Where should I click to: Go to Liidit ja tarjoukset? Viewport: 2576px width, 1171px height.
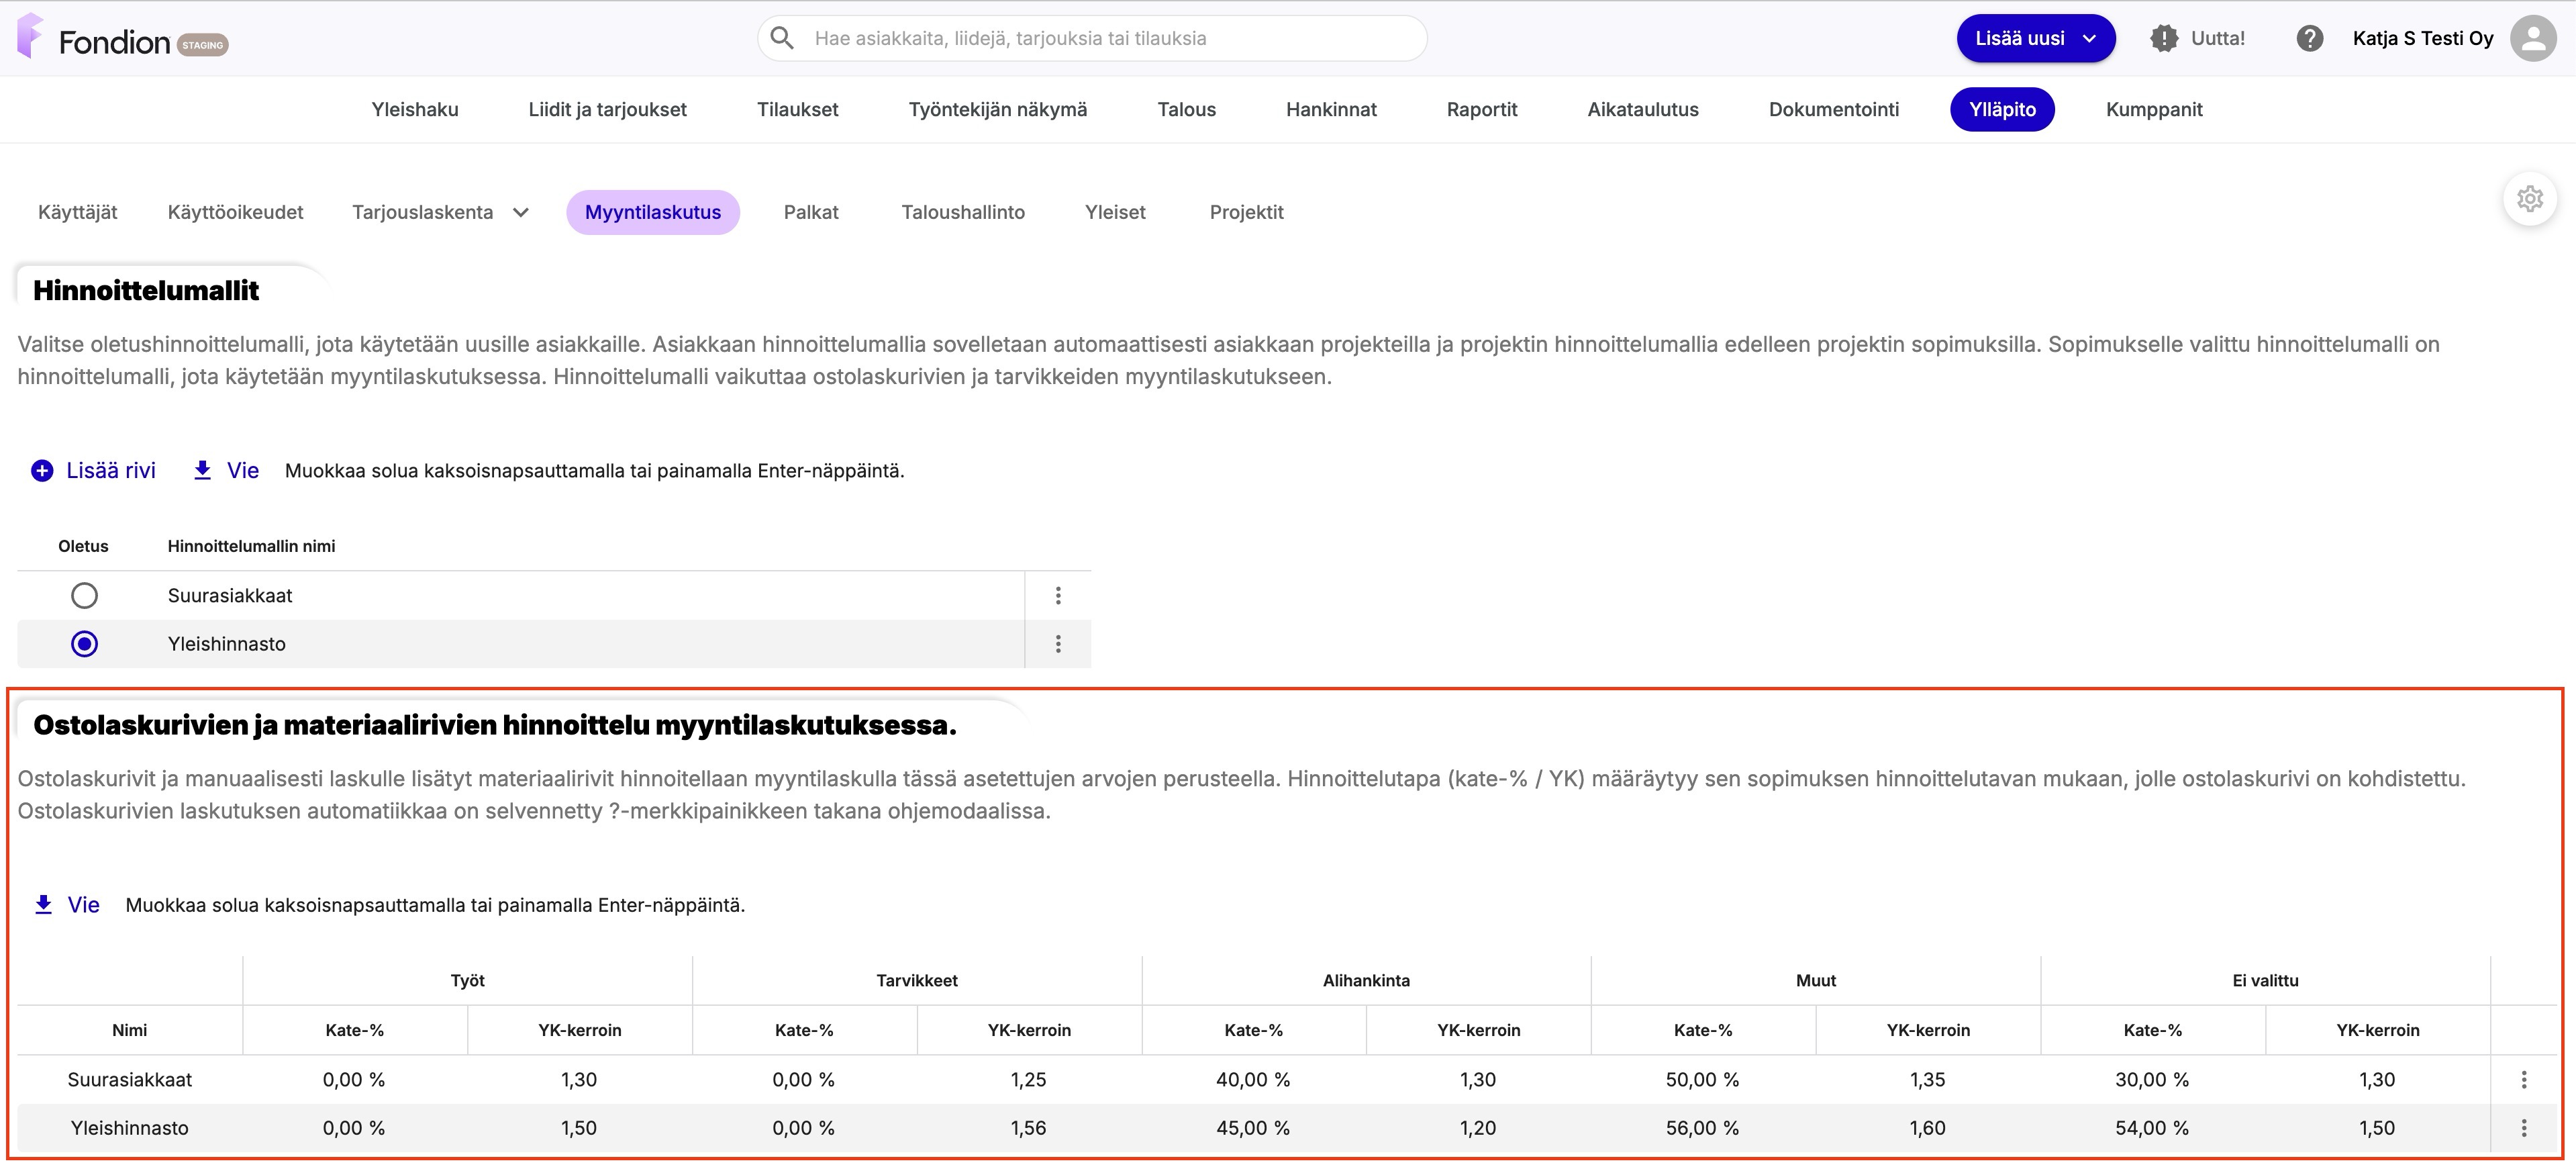(607, 109)
